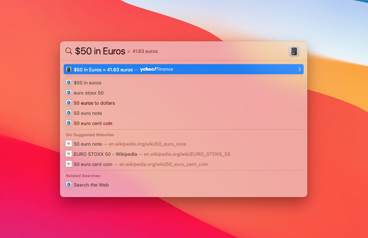Expand the top result using its right chevron
The height and width of the screenshot is (238, 368).
coord(299,69)
